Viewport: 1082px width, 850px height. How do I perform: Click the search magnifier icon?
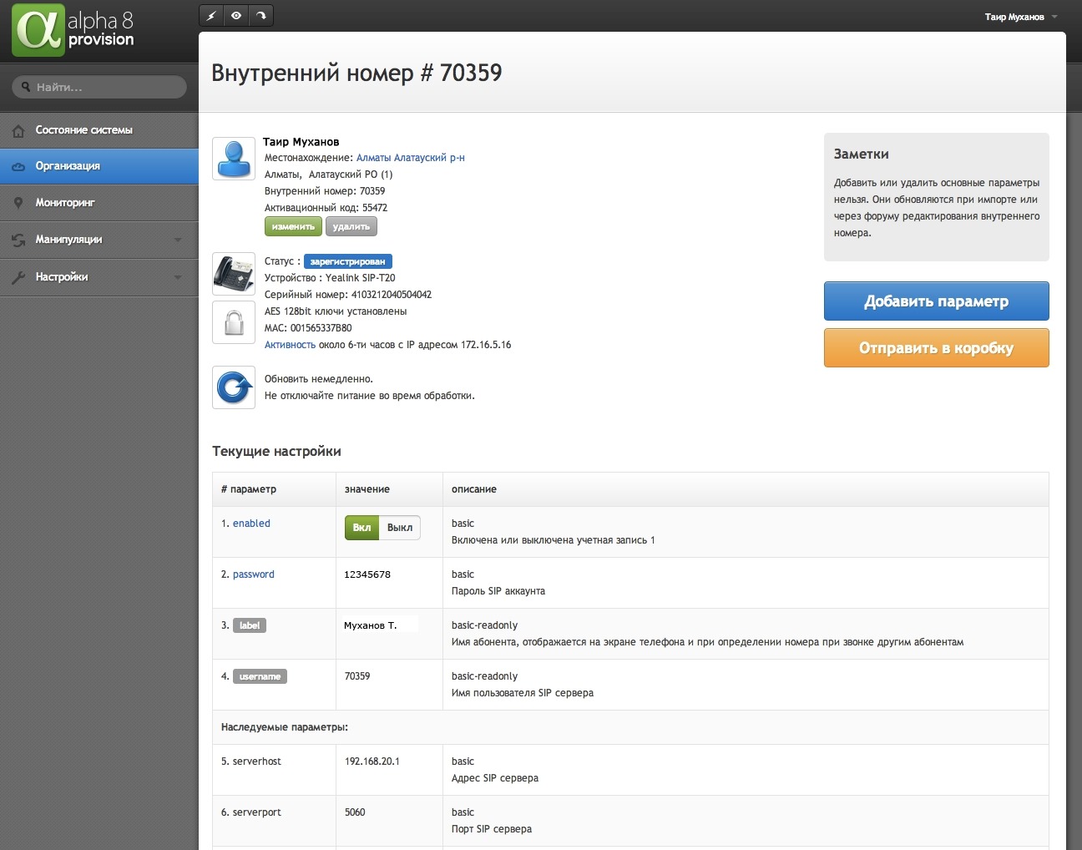point(26,87)
